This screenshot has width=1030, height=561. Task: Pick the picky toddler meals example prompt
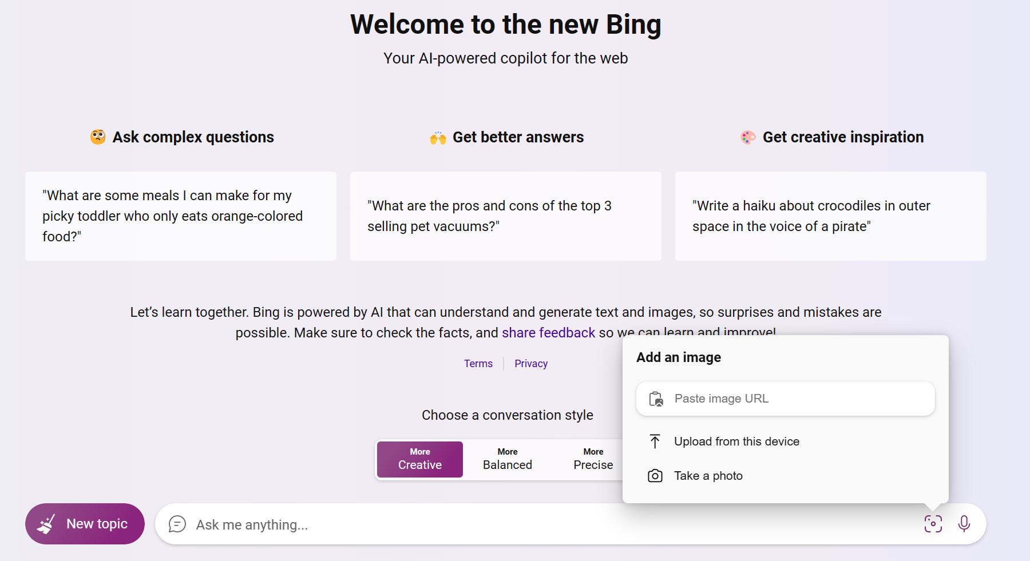pos(180,216)
